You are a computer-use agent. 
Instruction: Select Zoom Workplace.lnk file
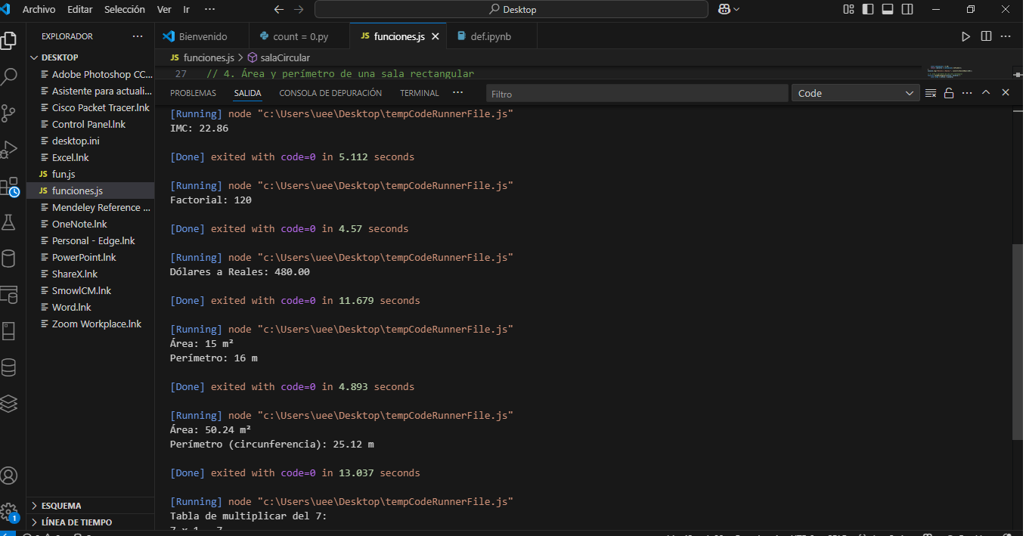(90, 324)
